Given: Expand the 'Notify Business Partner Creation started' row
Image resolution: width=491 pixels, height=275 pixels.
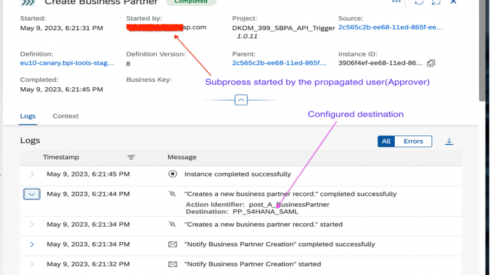Looking at the screenshot, I should coord(32,264).
